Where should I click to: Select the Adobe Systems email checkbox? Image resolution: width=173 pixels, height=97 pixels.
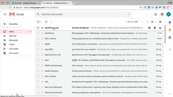coord(38,71)
